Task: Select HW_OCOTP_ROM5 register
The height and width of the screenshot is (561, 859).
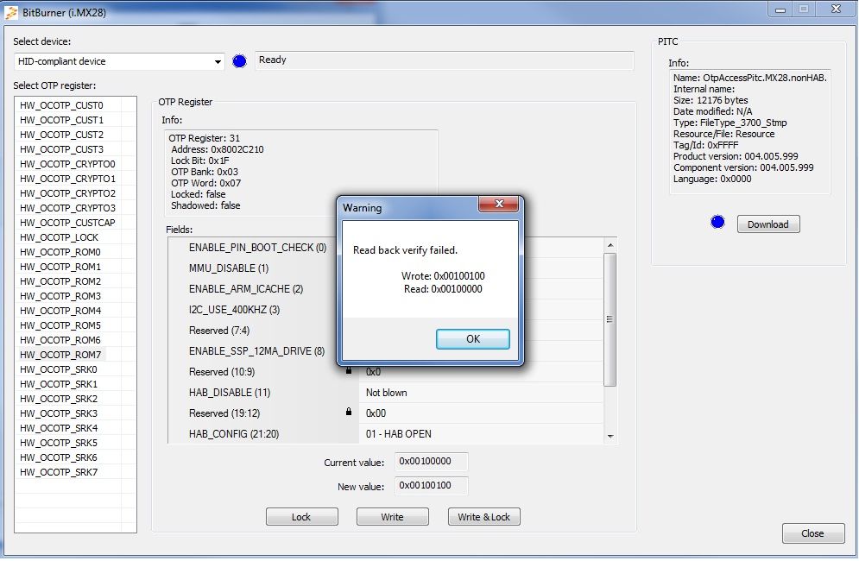Action: click(60, 325)
